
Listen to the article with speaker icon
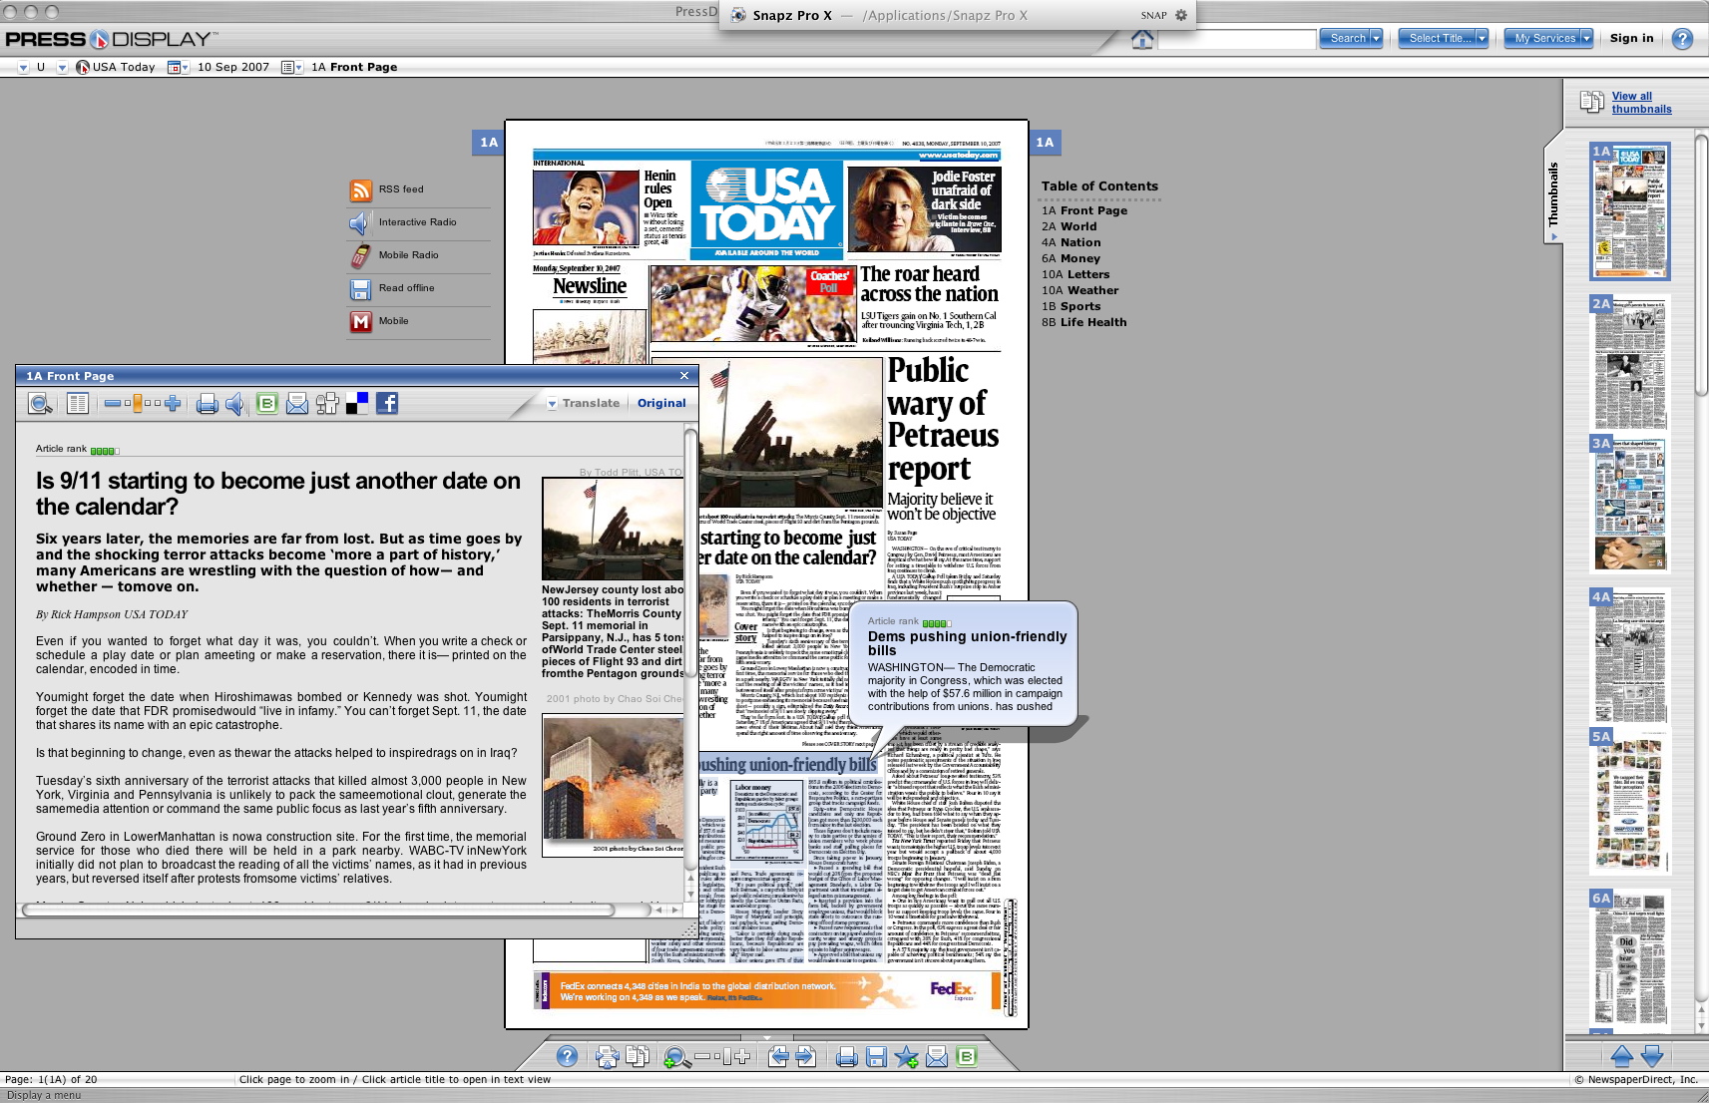tap(235, 404)
